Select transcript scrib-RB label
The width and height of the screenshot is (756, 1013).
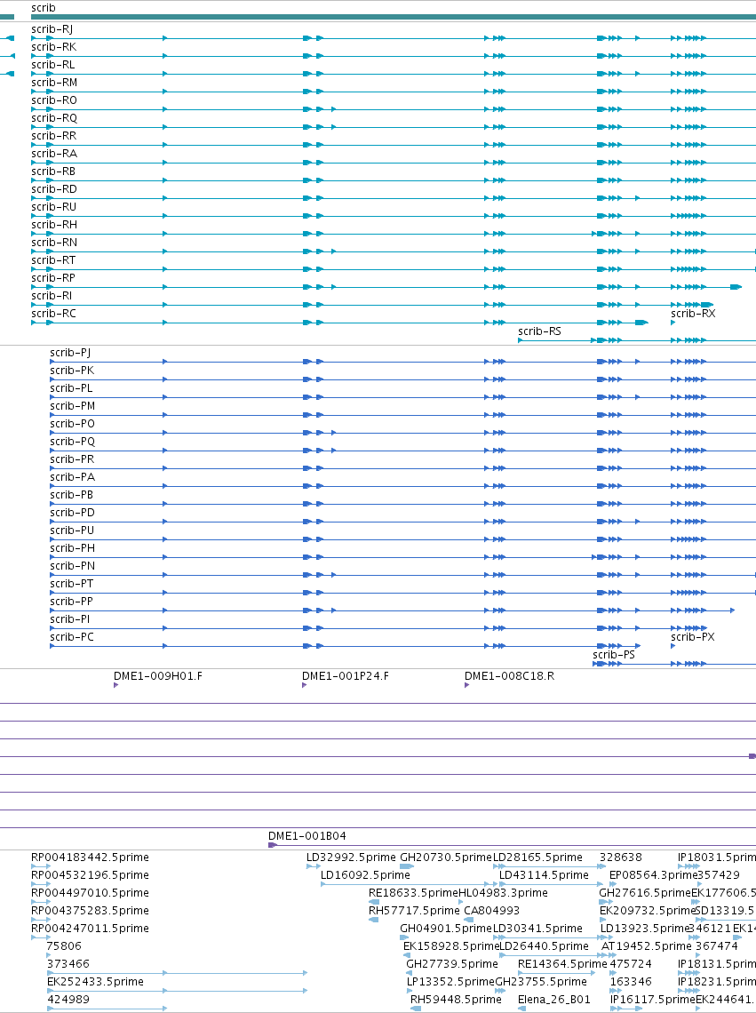(x=53, y=171)
